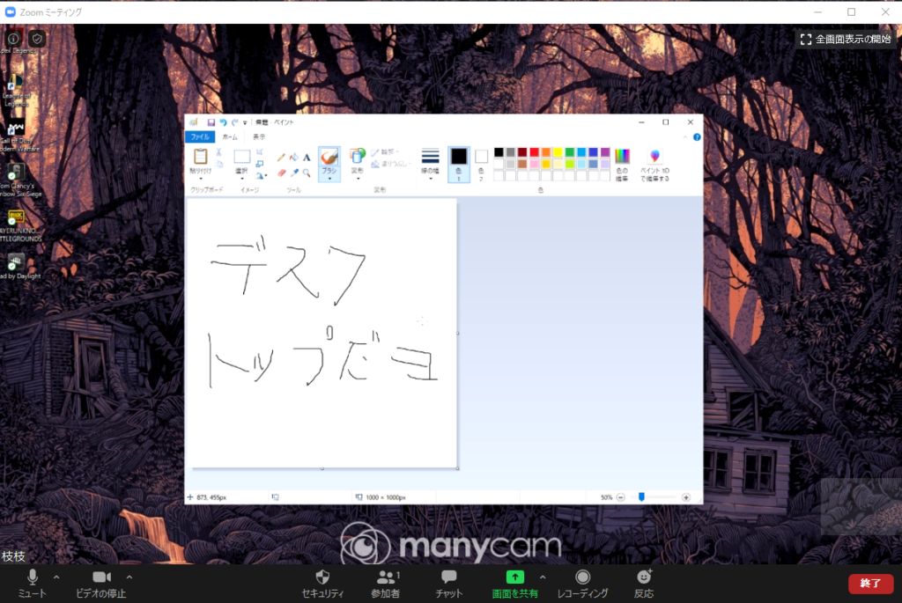The image size is (902, 603).
Task: Expand video options arrow next to camera
Action: tap(129, 577)
